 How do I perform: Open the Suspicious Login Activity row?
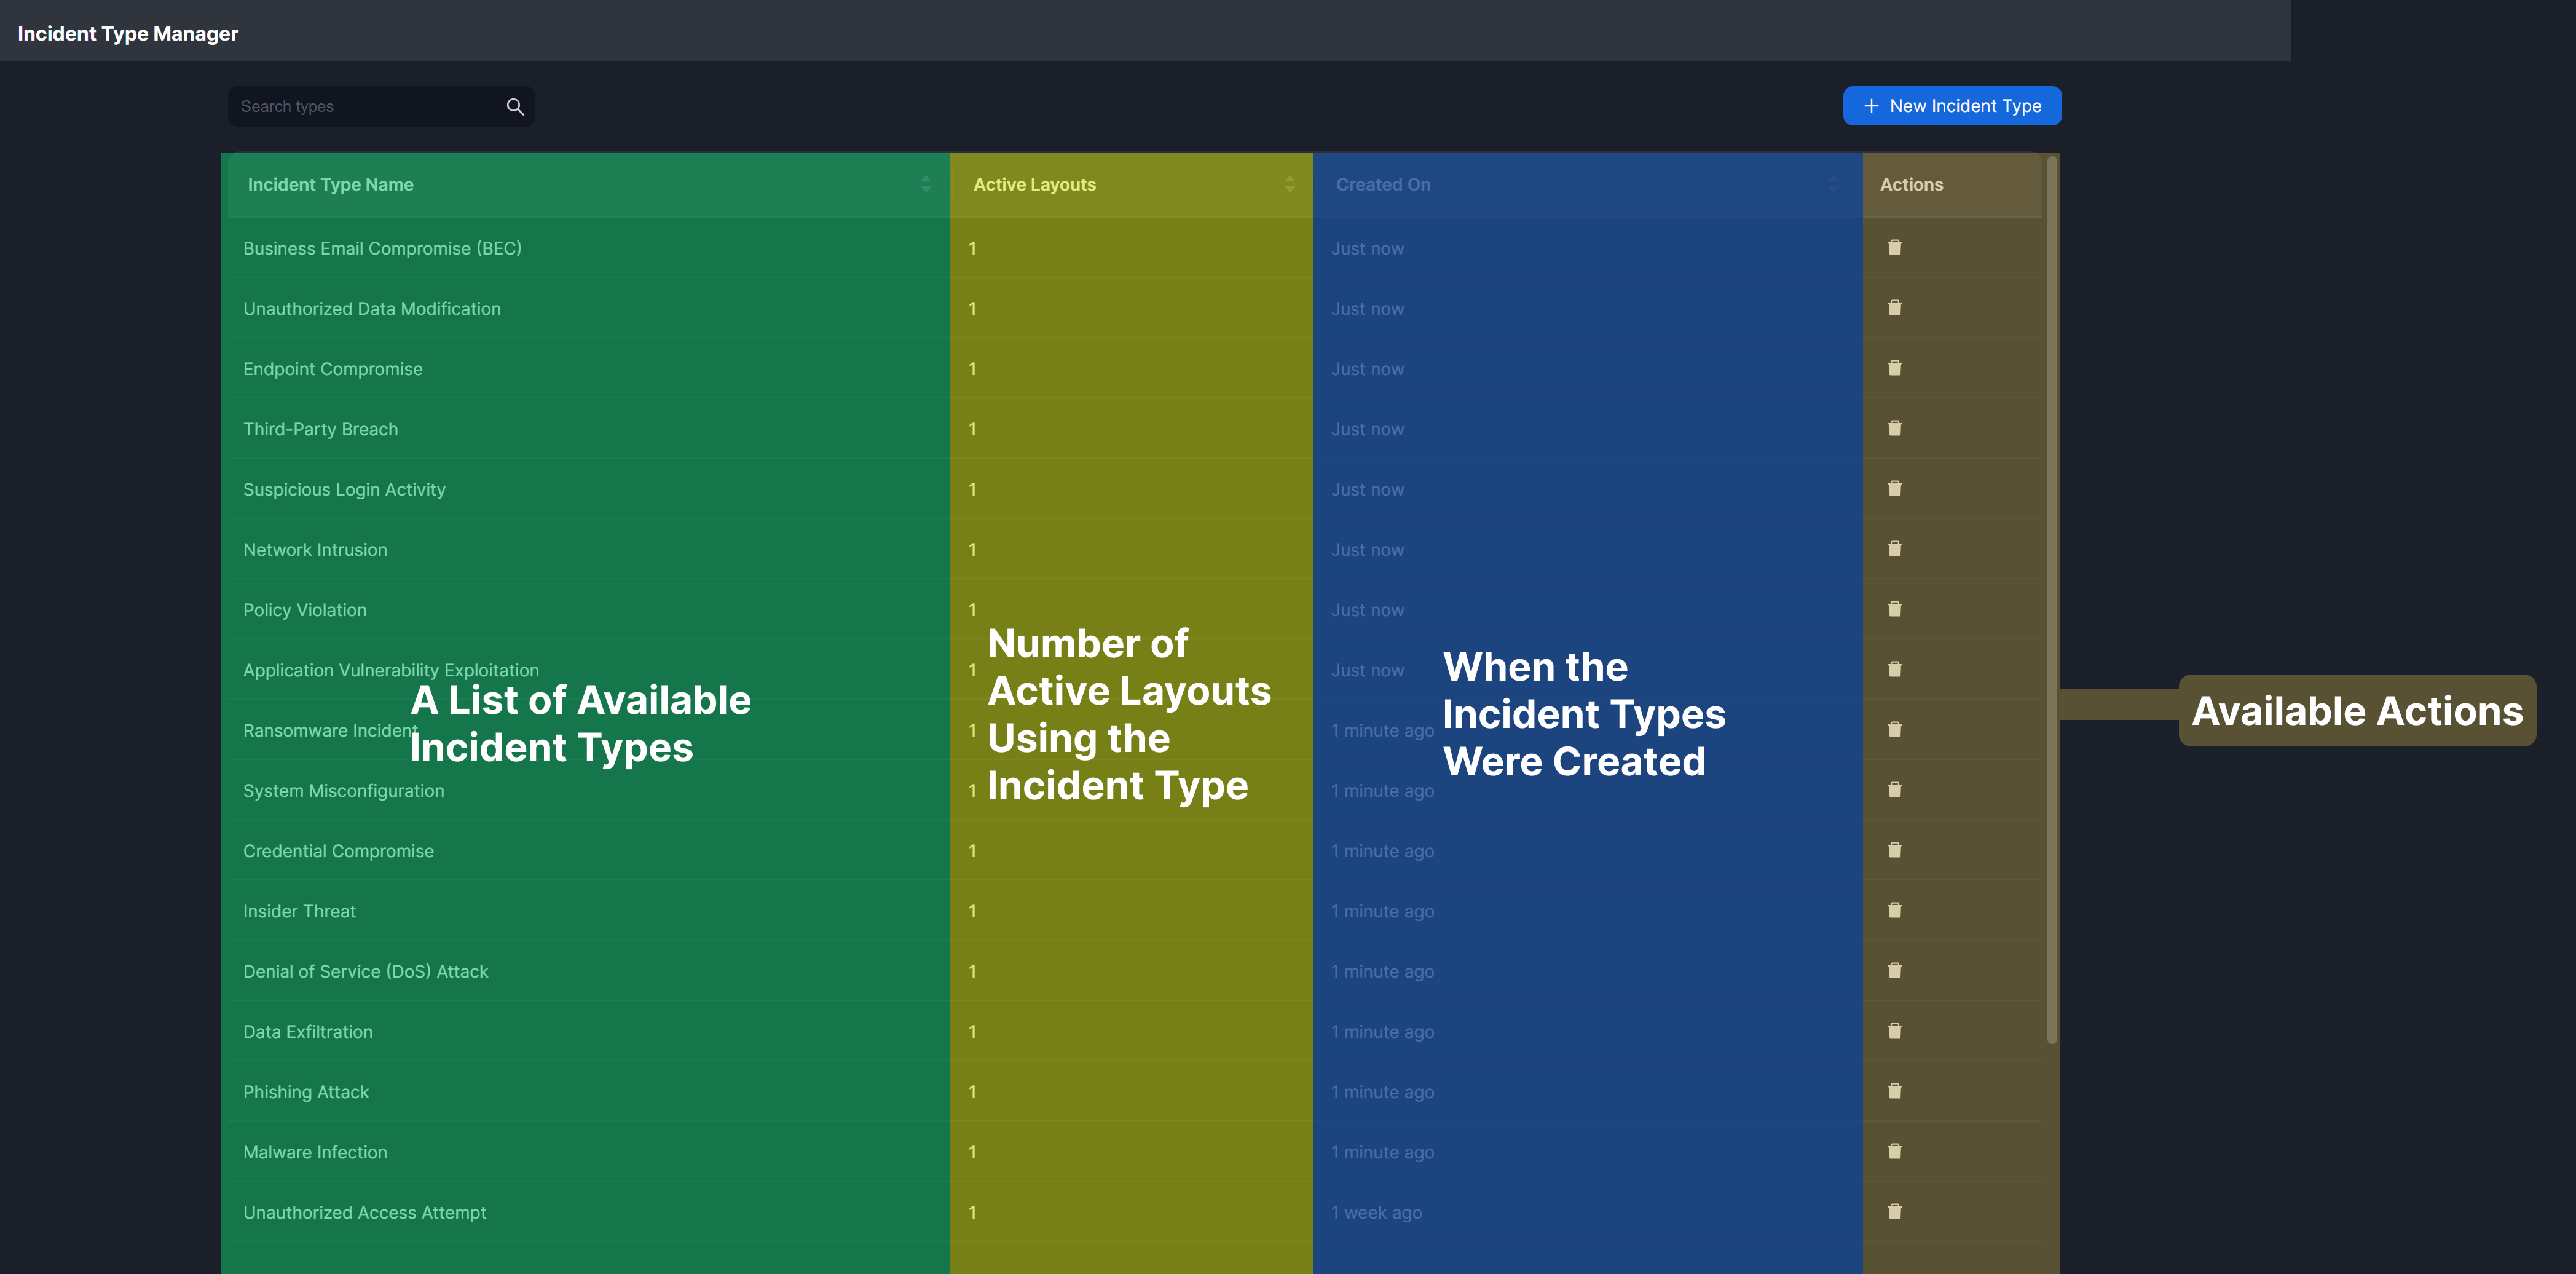click(x=344, y=489)
